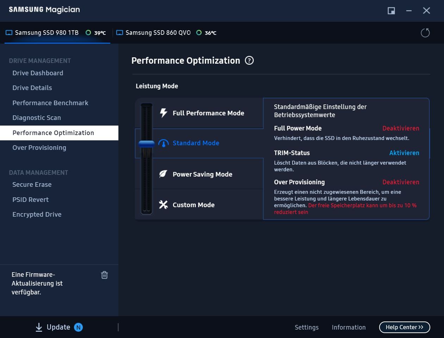The height and width of the screenshot is (338, 444).
Task: Choose the Power Saving Mode option
Action: (x=202, y=174)
